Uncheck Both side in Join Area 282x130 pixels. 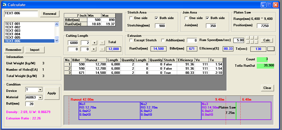pos(207,18)
